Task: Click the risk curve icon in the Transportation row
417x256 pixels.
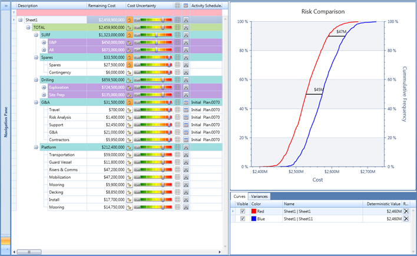Action: click(x=186, y=155)
